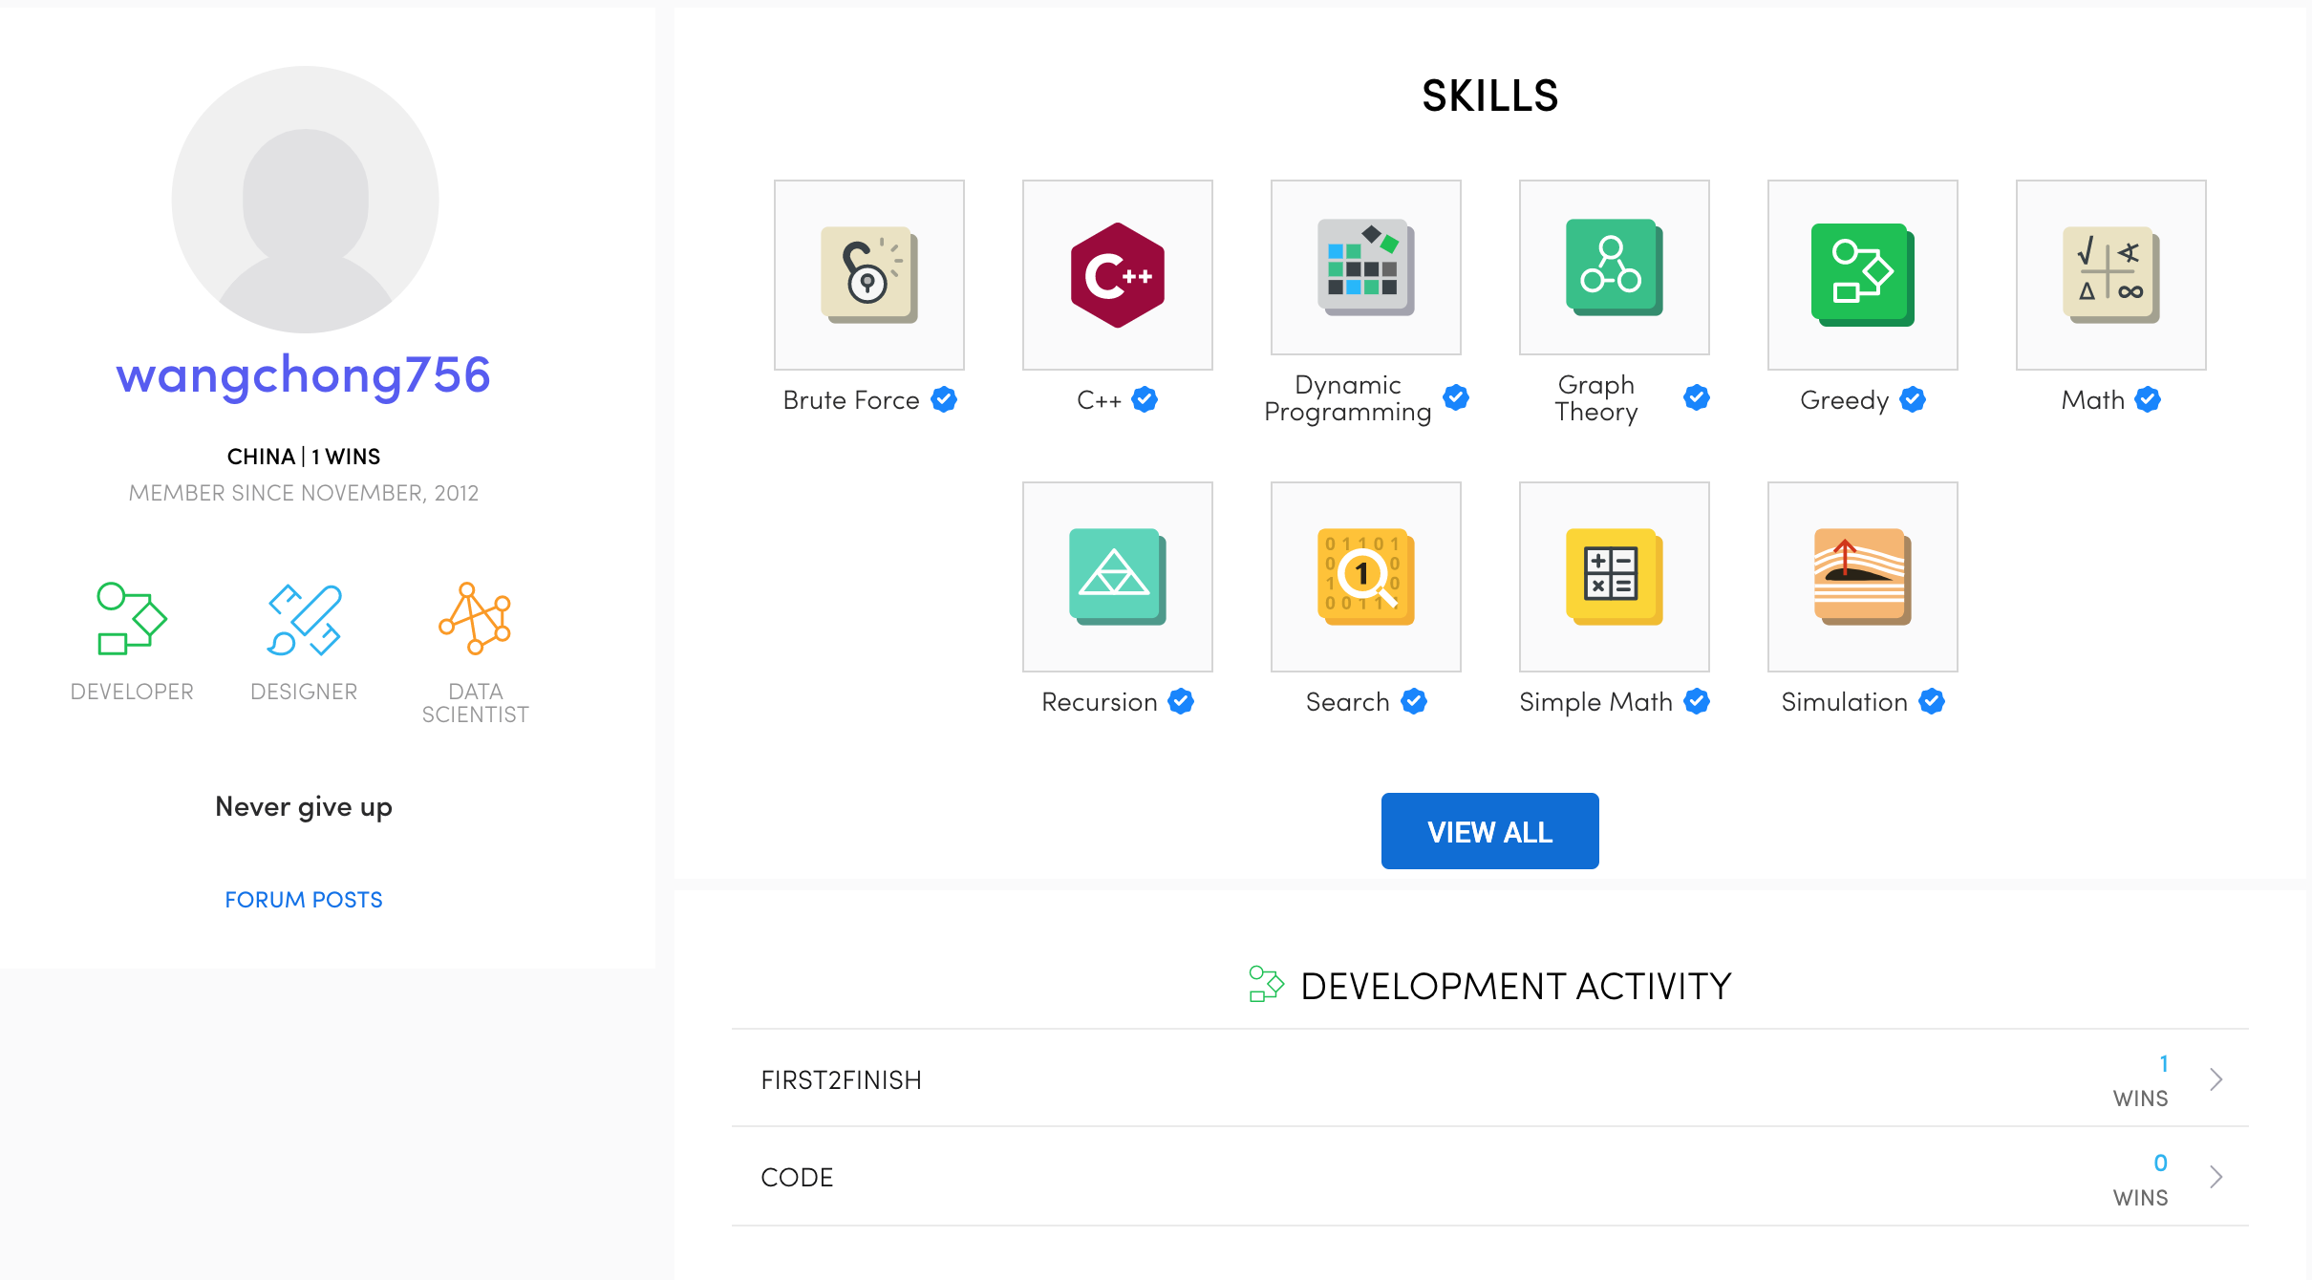
Task: Expand the FIRST2FINISH row chevron
Action: pos(2216,1079)
